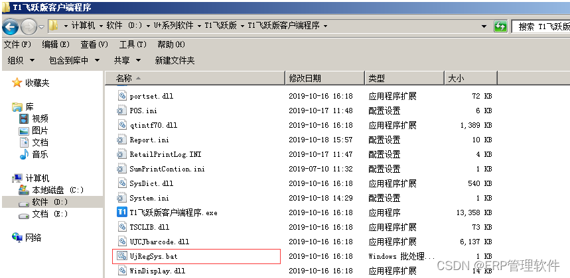This screenshot has width=570, height=278.
Task: Select 计算机 in the address breadcrumb
Action: pos(83,25)
